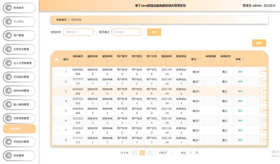Open the 是否通过 dropdown filter
280x164 pixels.
pyautogui.click(x=127, y=32)
